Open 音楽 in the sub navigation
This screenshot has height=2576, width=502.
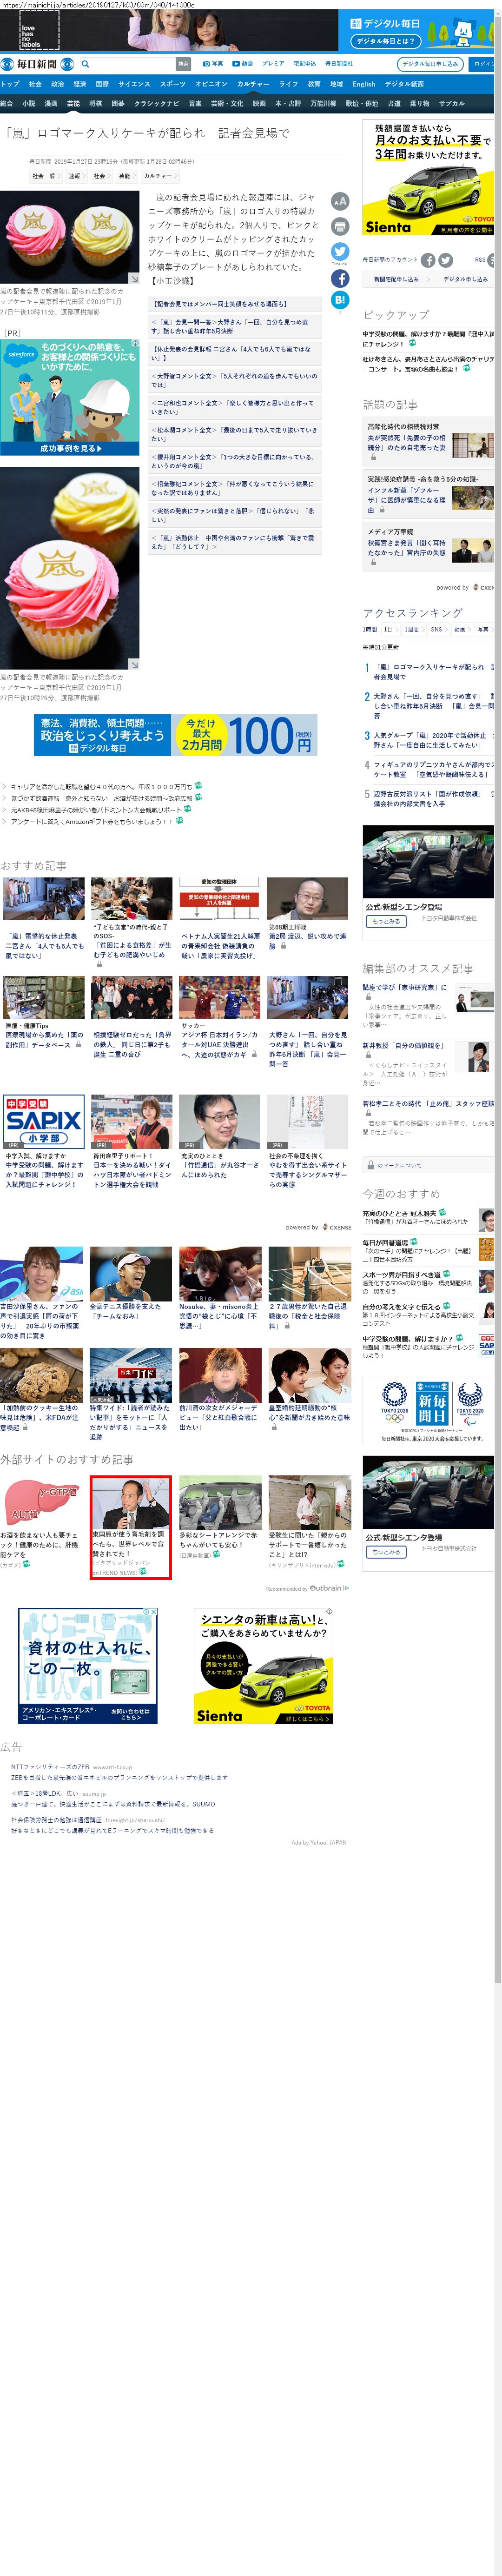tap(195, 103)
